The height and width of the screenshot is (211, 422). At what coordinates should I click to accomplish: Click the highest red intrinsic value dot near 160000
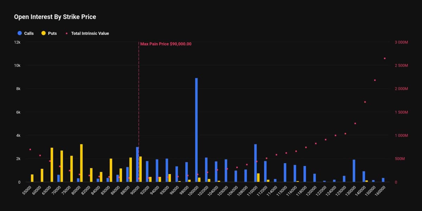point(384,58)
